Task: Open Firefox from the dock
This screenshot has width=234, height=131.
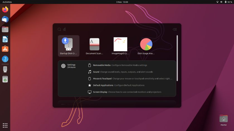Action: 5,9
